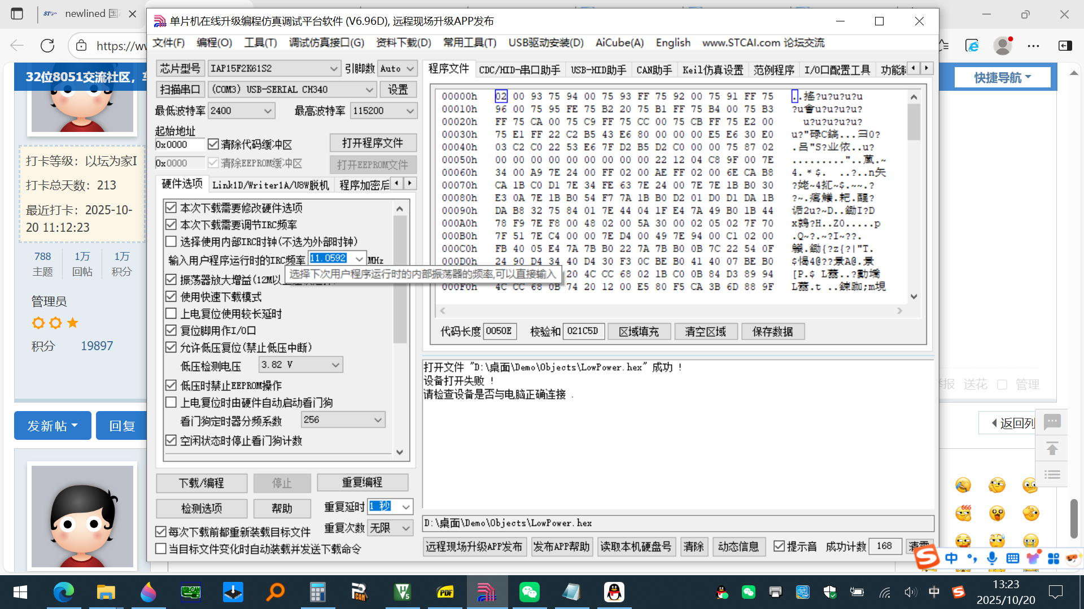The image size is (1084, 609).
Task: Click the Windows Search icon
Action: click(x=275, y=592)
